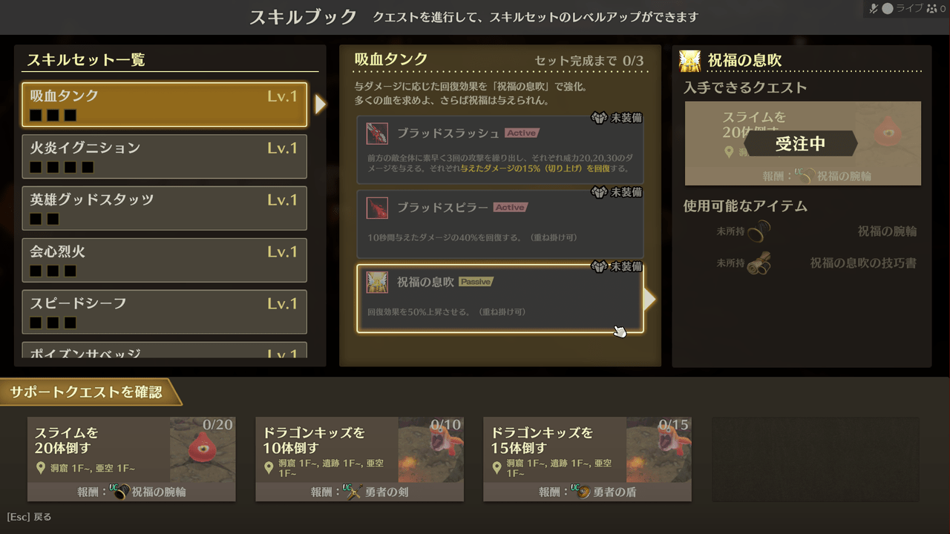
Task: Open the ドラゴンキッズを10体倒す quest card
Action: (x=360, y=459)
